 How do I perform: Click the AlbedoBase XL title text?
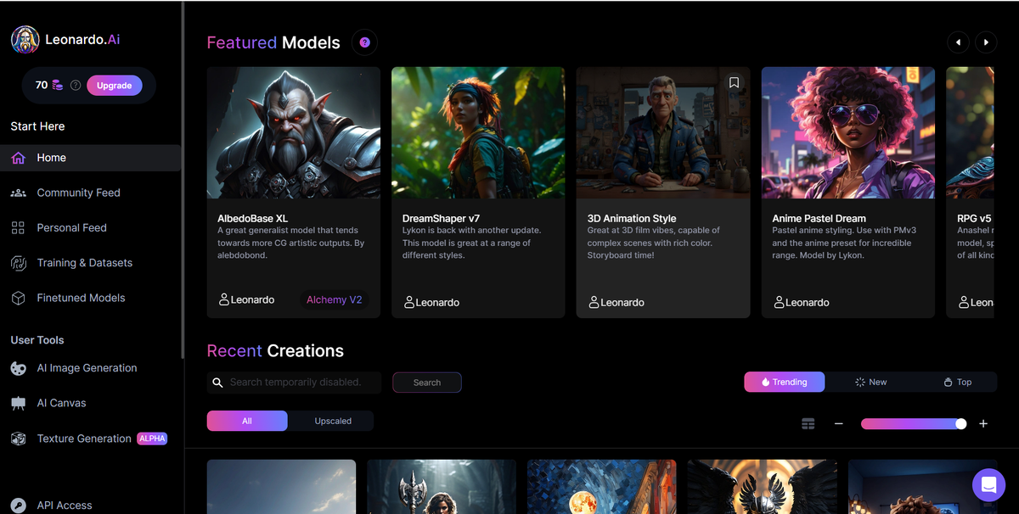pyautogui.click(x=252, y=218)
